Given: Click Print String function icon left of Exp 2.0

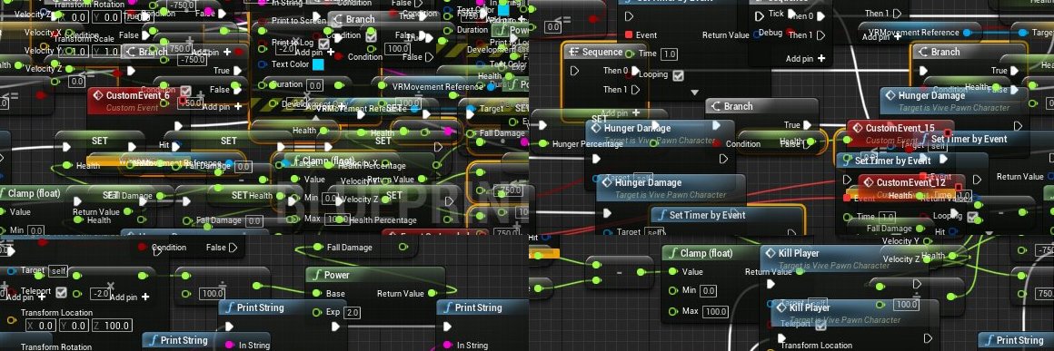Looking at the screenshot, I should [229, 307].
